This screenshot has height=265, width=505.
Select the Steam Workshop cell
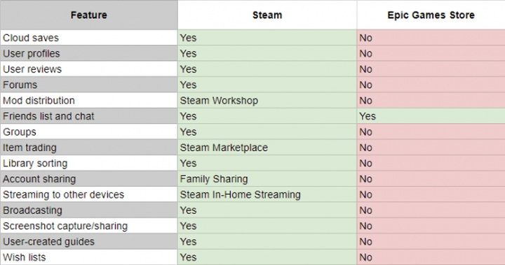267,101
